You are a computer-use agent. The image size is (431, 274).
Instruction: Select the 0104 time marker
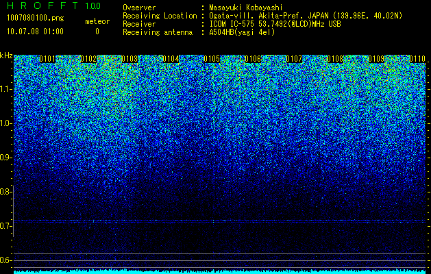click(171, 59)
